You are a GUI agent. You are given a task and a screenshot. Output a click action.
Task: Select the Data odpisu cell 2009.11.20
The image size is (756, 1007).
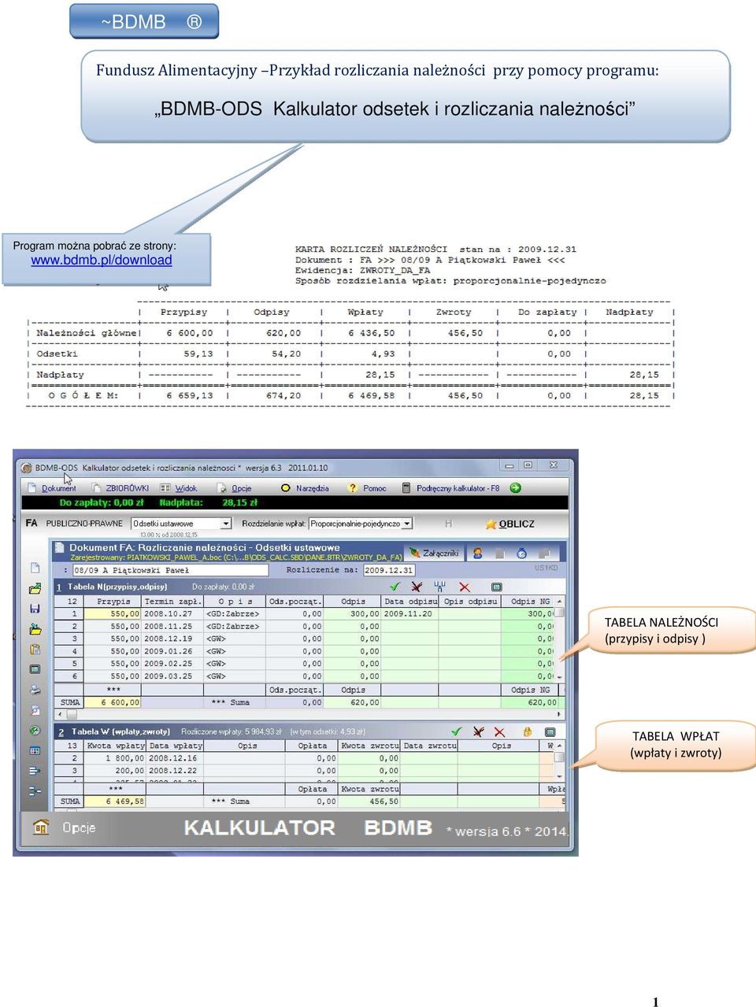tap(410, 614)
